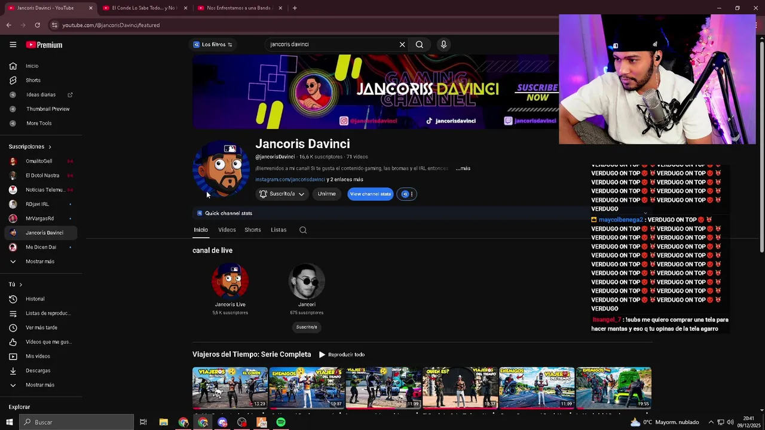Click the page vertical scrollbar

[x=761, y=146]
